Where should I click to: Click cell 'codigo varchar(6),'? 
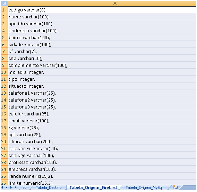102,10
